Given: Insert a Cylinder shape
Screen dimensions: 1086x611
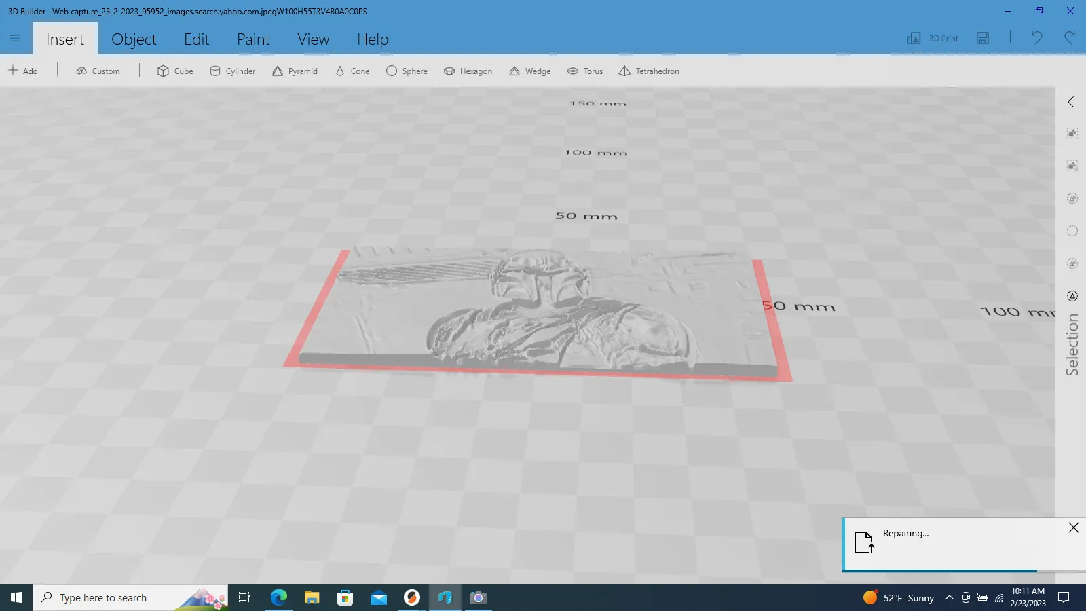Looking at the screenshot, I should [x=233, y=71].
